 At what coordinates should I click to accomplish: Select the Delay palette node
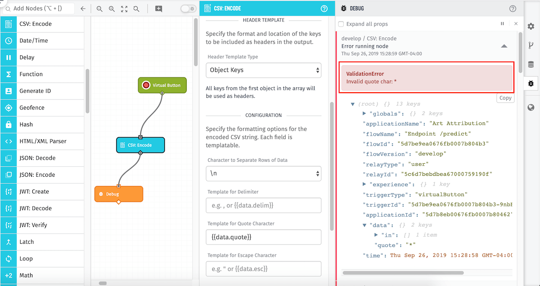click(42, 58)
